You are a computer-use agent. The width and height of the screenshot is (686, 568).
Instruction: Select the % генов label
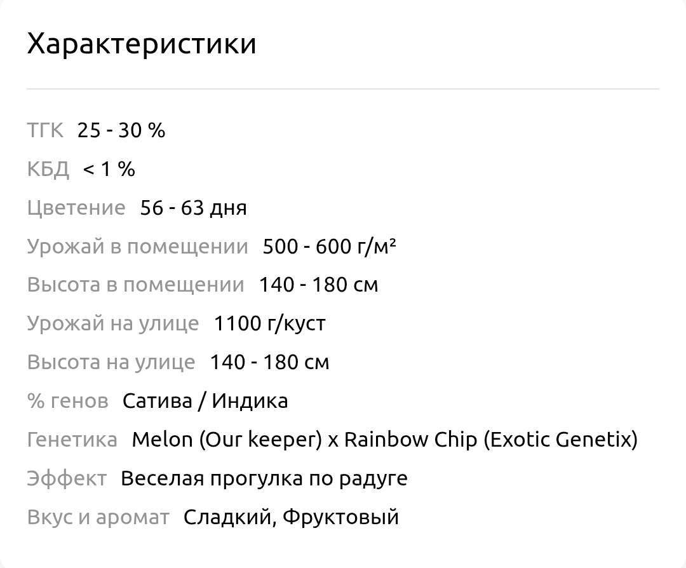click(x=68, y=401)
